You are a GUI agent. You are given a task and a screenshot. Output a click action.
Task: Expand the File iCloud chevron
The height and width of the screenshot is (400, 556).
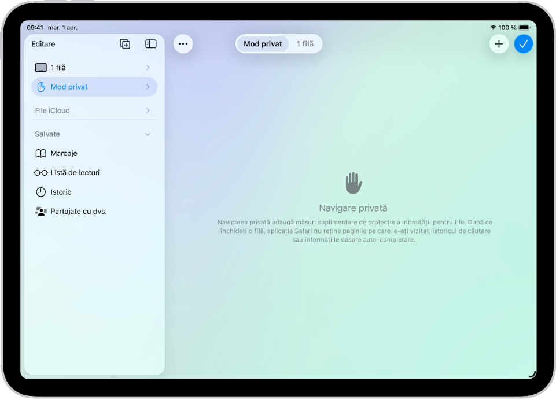[148, 110]
